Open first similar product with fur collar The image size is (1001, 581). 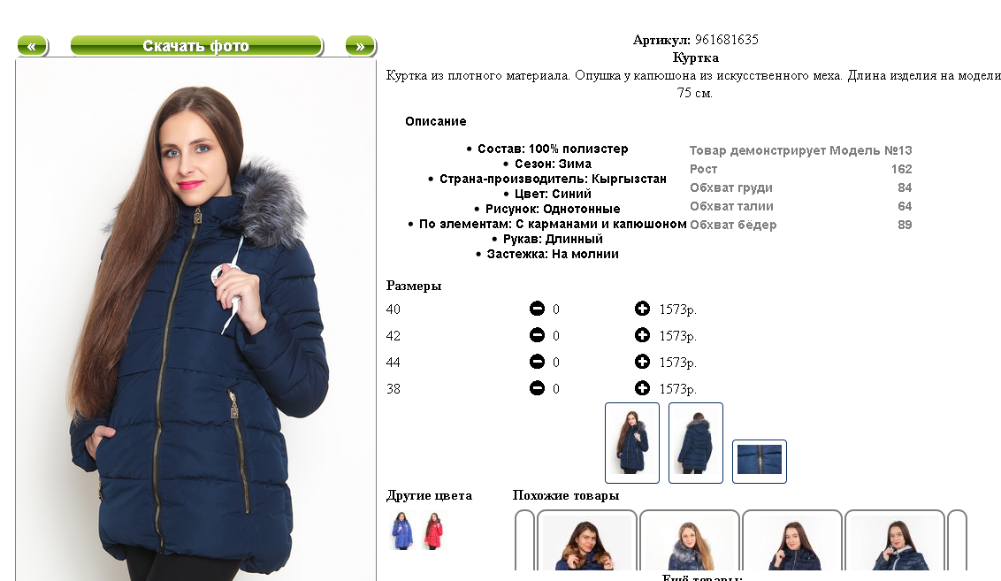[586, 541]
